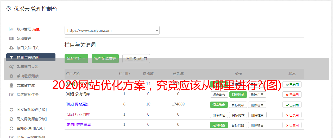The height and width of the screenshot is (138, 333).
Task: Click the 待抓取 column header
Action: click(x=148, y=74)
